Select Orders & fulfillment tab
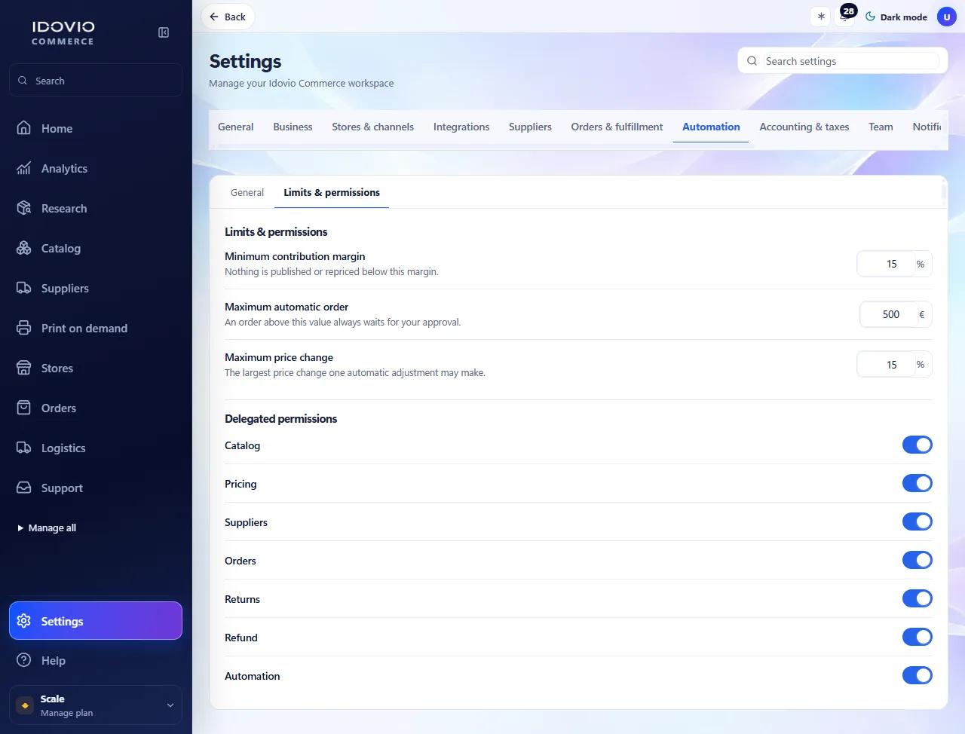This screenshot has width=965, height=734. 617,127
